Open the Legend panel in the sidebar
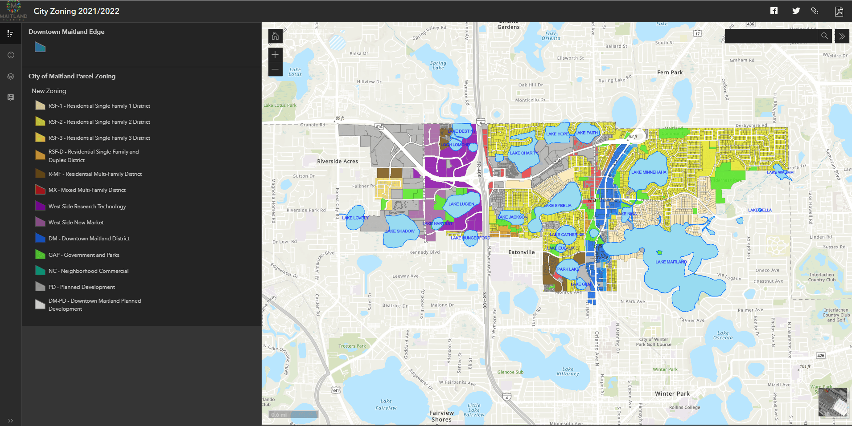Screen dimensions: 852x426 click(x=10, y=33)
